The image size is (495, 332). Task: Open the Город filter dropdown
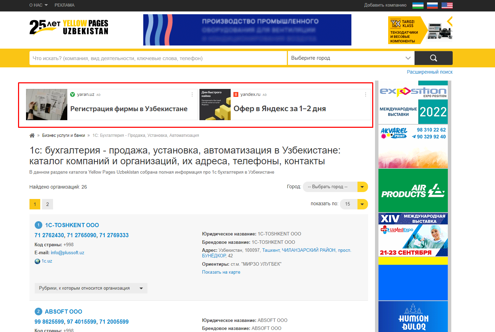point(335,187)
